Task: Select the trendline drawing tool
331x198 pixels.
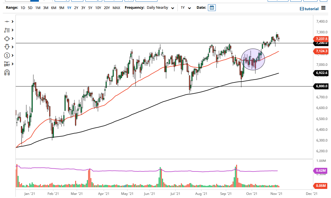Action: (7, 21)
